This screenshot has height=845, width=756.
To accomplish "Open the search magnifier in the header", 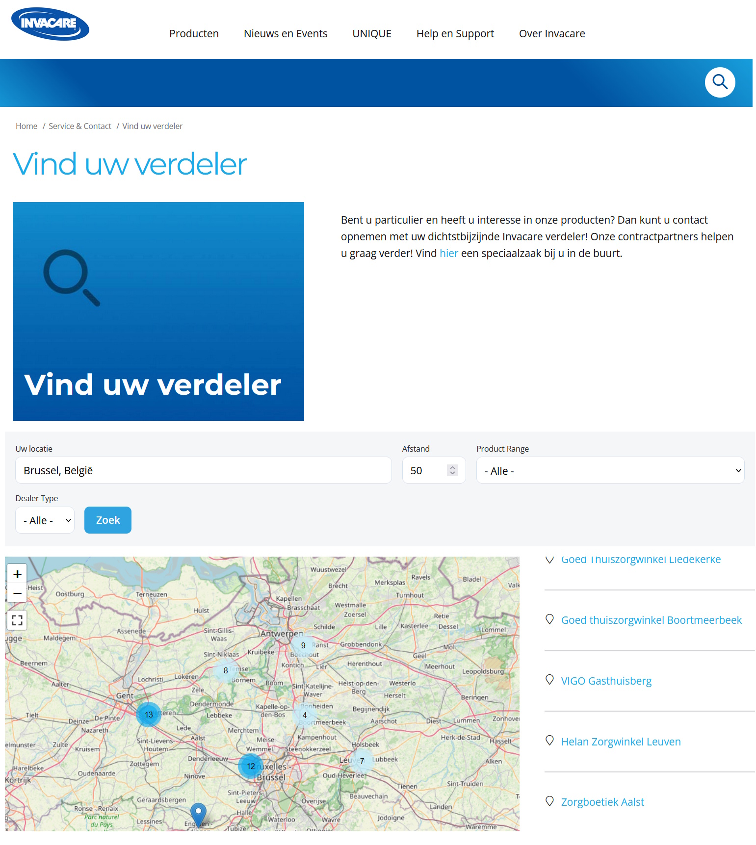I will 720,82.
